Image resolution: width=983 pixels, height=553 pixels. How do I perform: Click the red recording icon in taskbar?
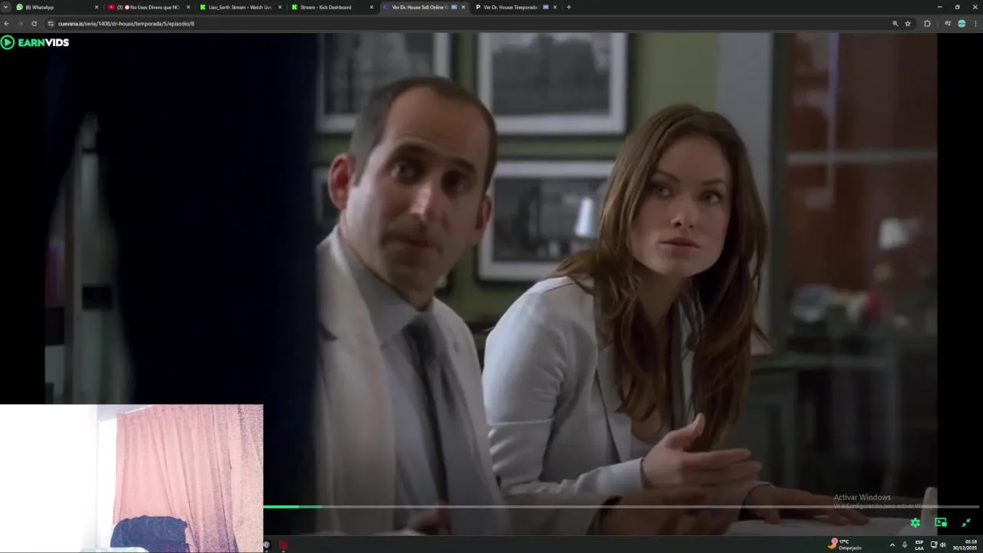pyautogui.click(x=283, y=545)
